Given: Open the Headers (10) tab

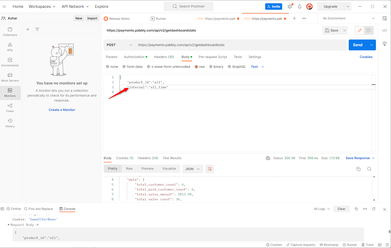Looking at the screenshot, I should click(x=164, y=57).
